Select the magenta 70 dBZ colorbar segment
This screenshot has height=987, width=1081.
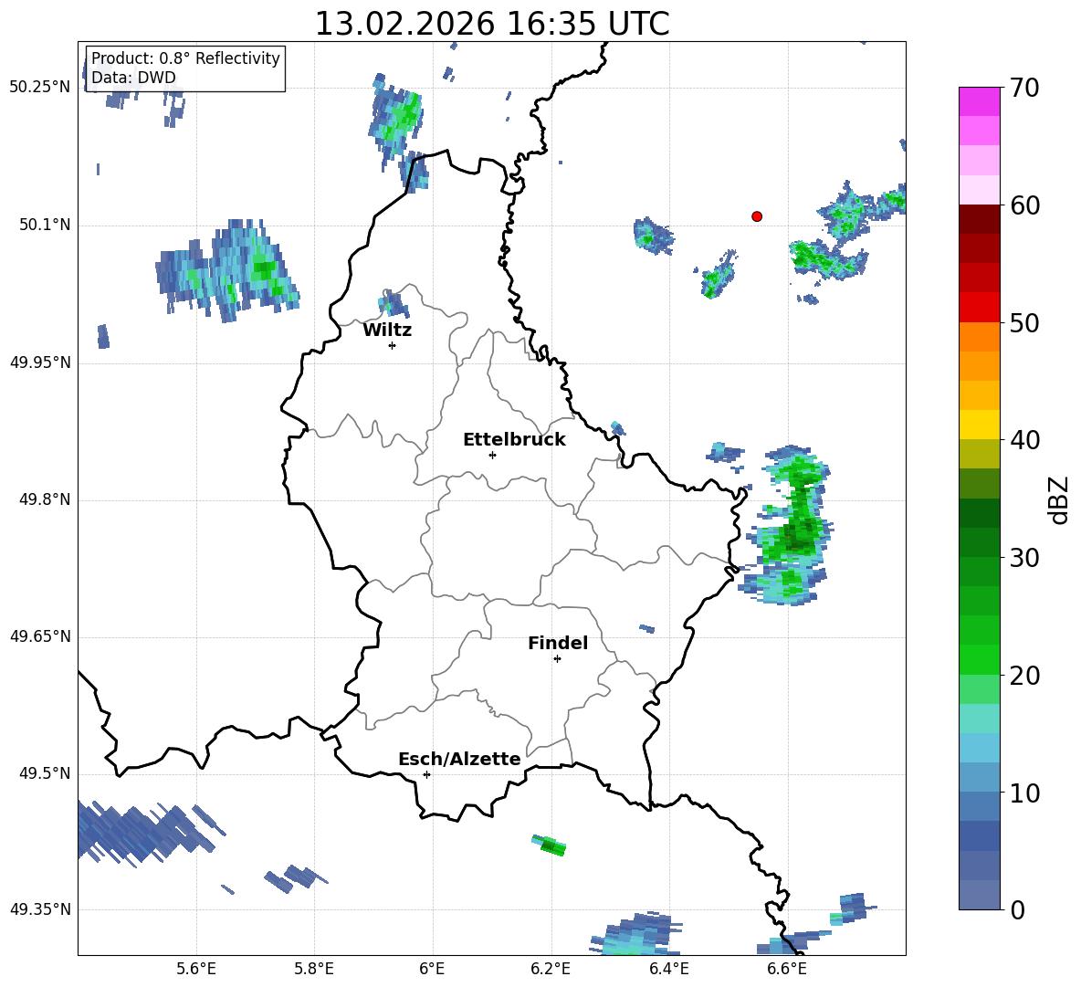coord(979,101)
